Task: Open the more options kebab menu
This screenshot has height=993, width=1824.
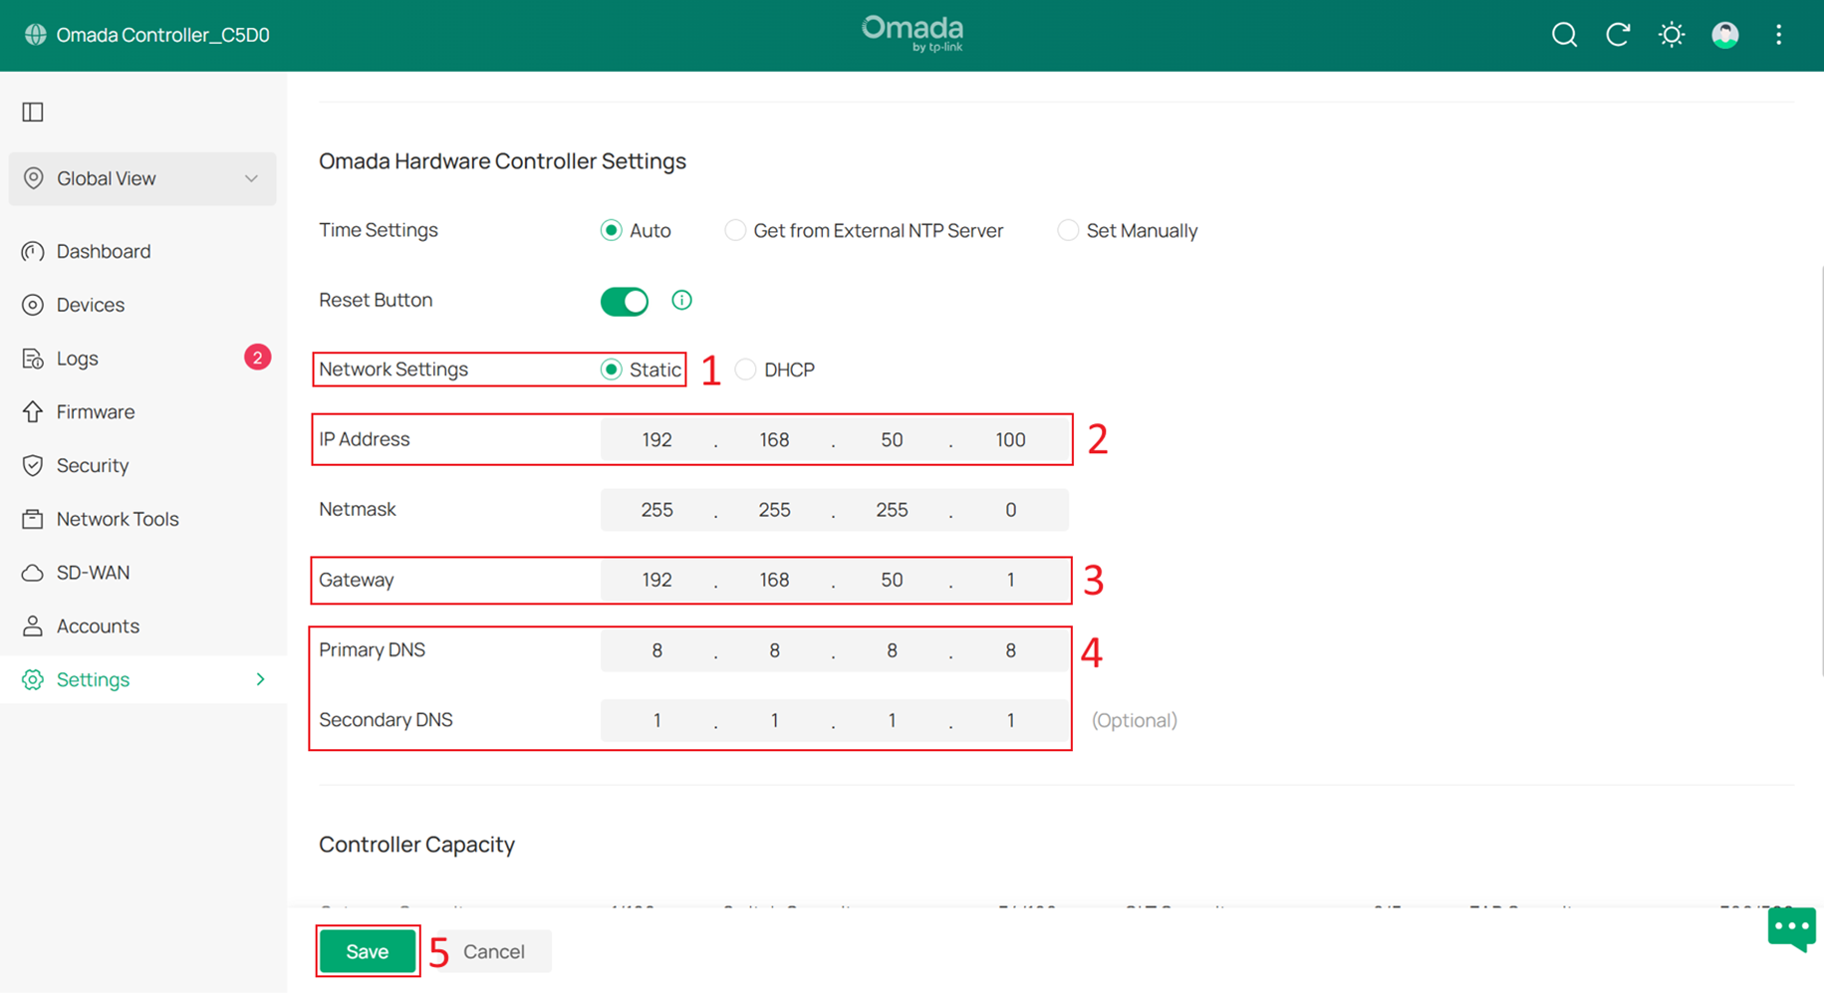Action: click(x=1778, y=34)
